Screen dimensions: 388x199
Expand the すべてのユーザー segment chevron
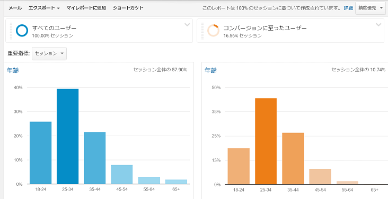(x=187, y=25)
